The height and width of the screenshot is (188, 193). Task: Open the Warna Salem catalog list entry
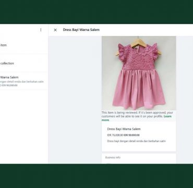(x=24, y=81)
